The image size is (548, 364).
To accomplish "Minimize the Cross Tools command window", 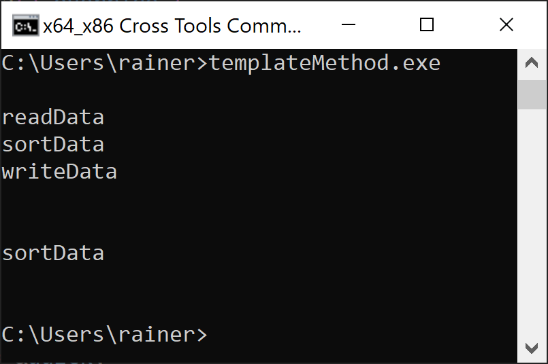I will [348, 24].
